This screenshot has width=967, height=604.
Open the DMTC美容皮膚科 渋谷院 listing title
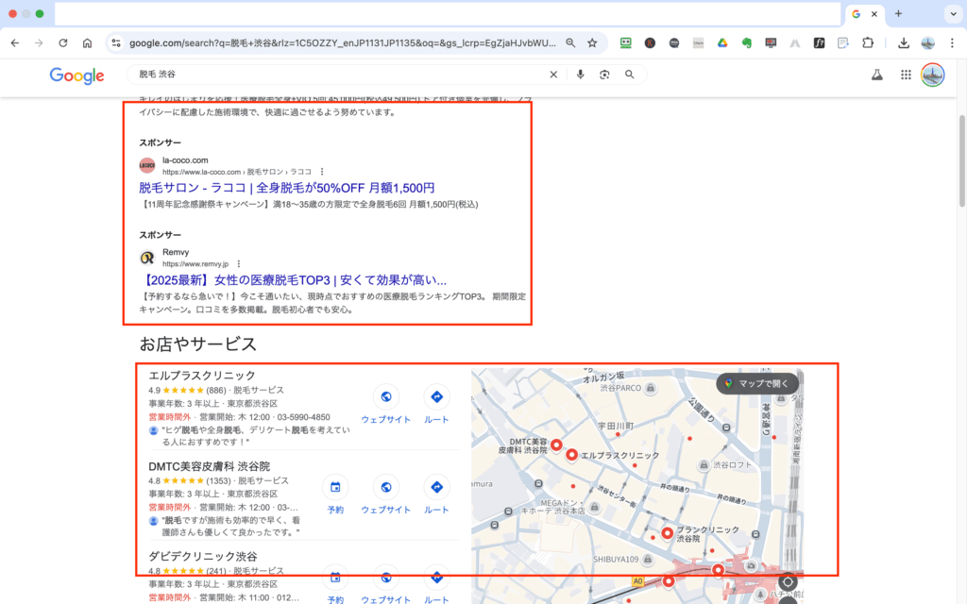click(x=209, y=466)
